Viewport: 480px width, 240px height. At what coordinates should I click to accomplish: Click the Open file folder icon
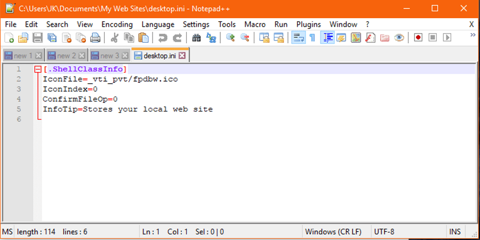click(x=23, y=38)
